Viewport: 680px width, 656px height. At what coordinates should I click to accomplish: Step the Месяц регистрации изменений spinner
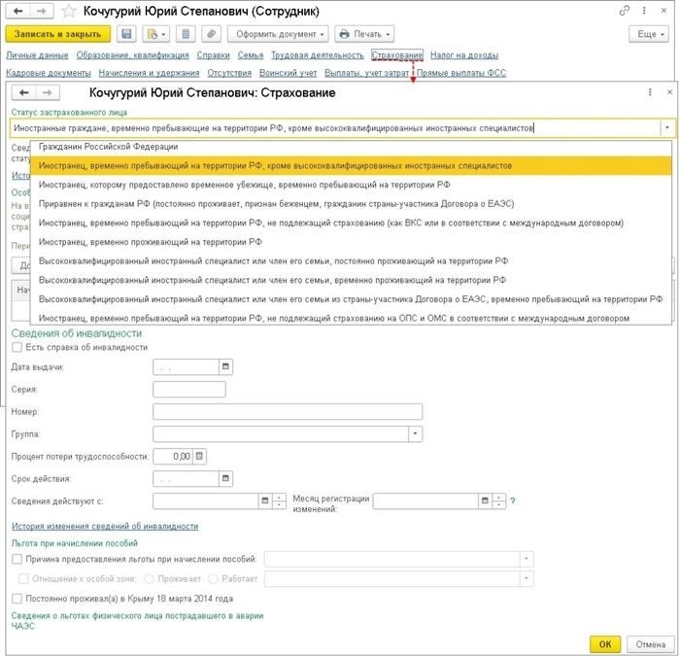tap(498, 501)
